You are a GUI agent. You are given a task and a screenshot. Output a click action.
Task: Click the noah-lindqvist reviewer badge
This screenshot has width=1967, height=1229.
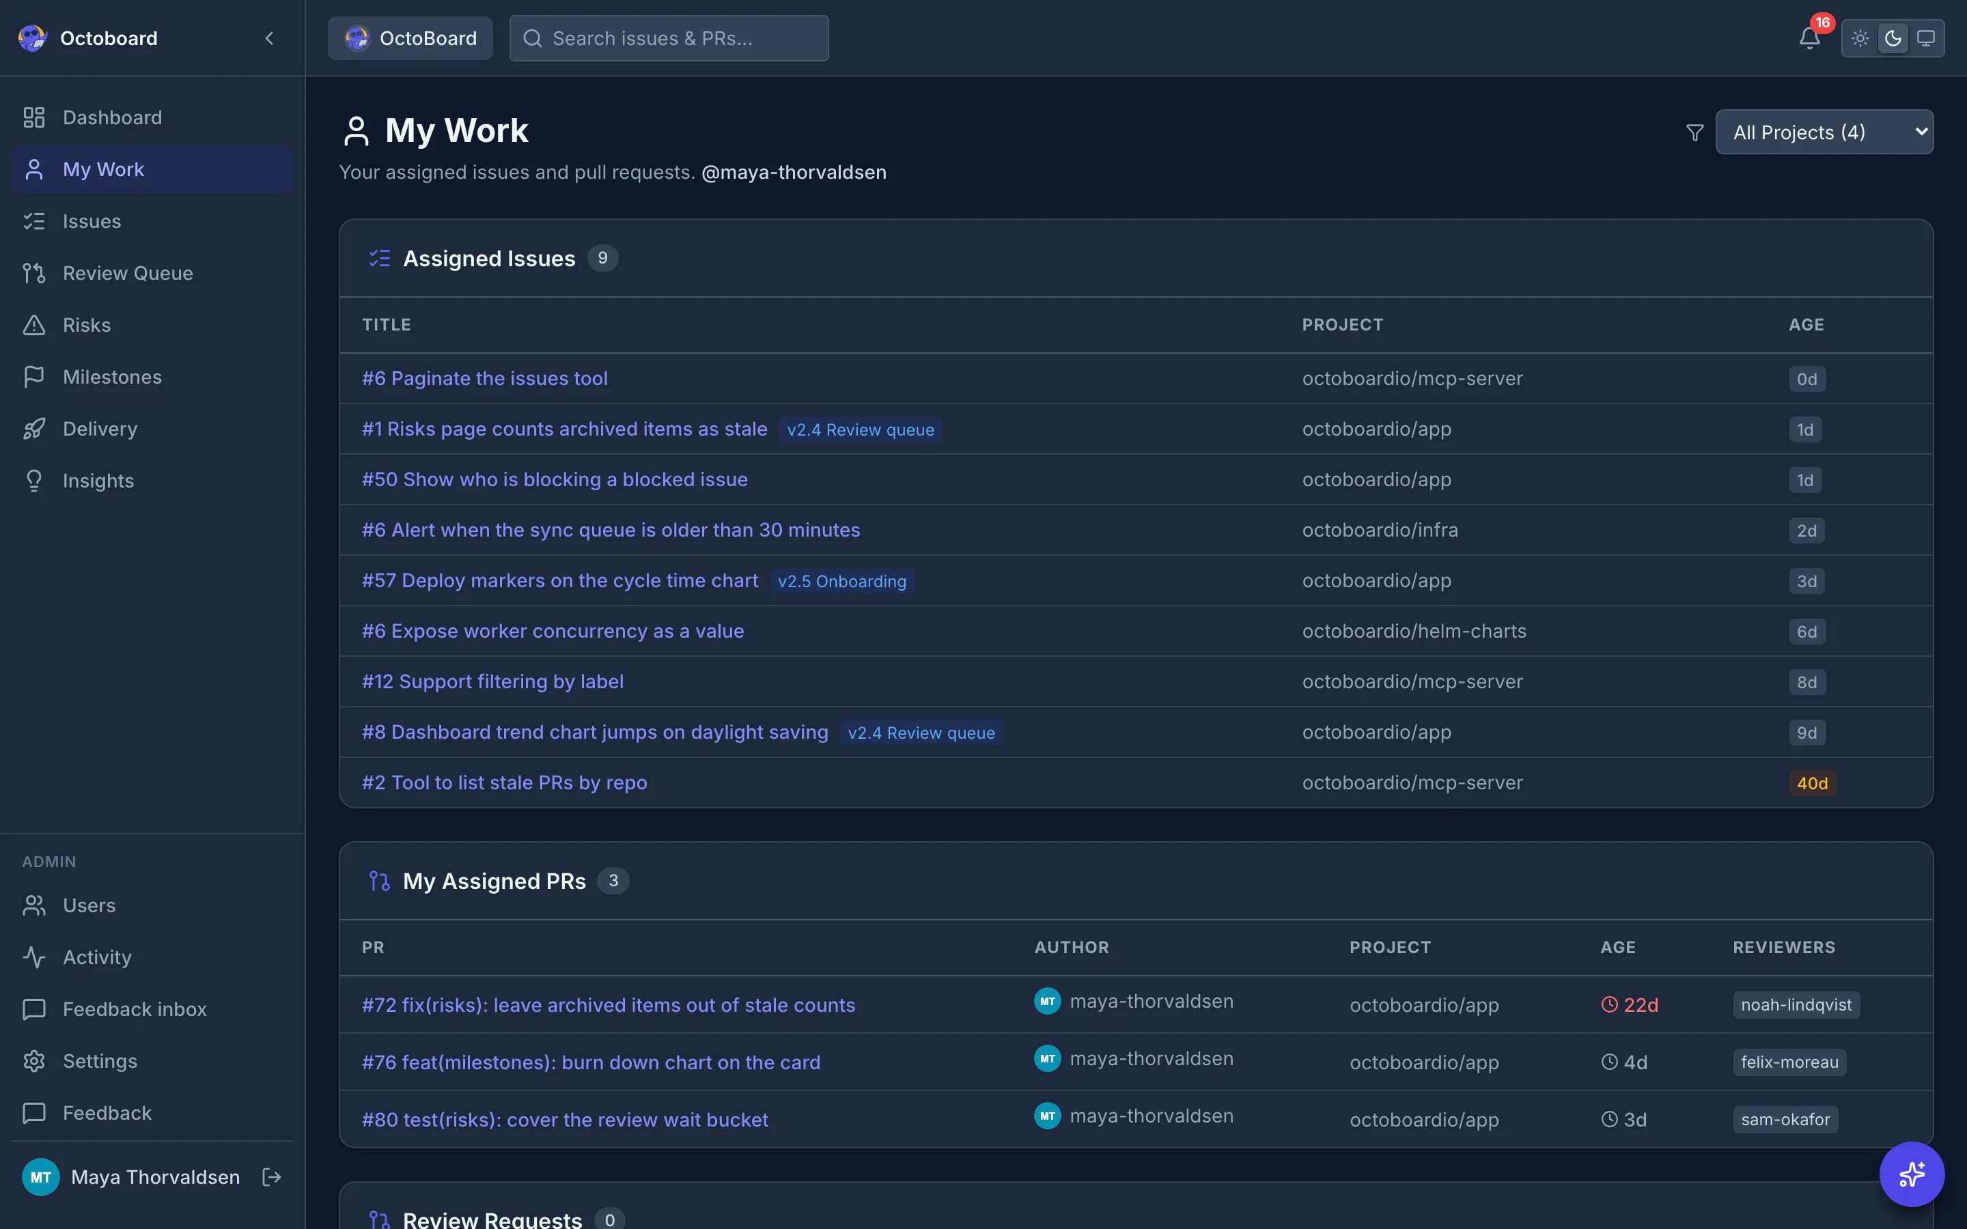point(1796,1004)
